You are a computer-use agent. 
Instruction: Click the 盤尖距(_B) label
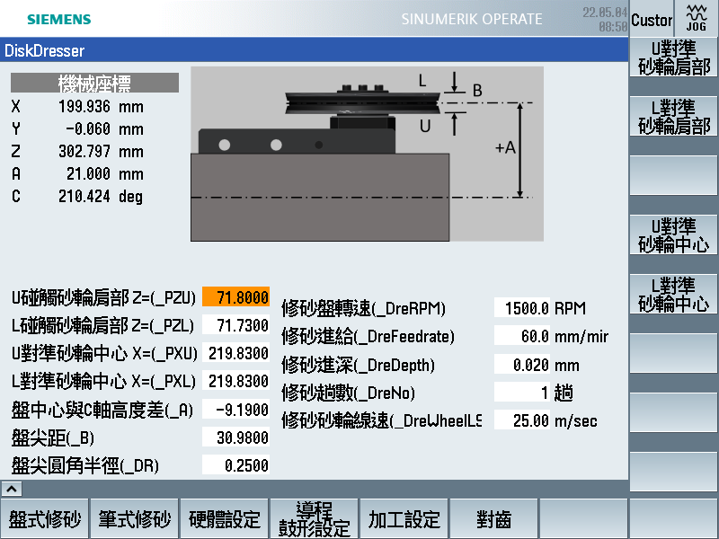(53, 437)
